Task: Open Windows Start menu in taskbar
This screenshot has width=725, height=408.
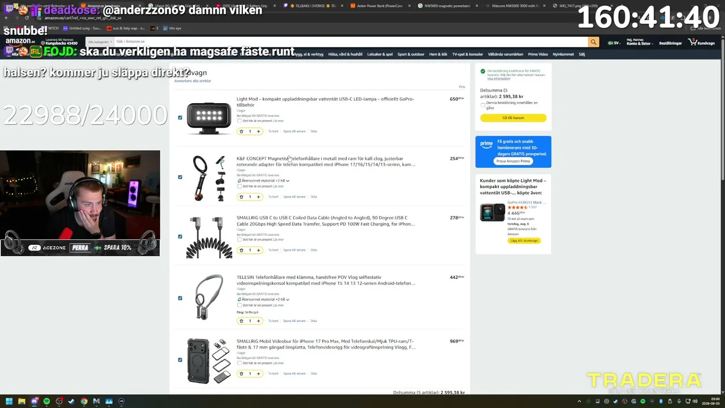Action: 9,401
